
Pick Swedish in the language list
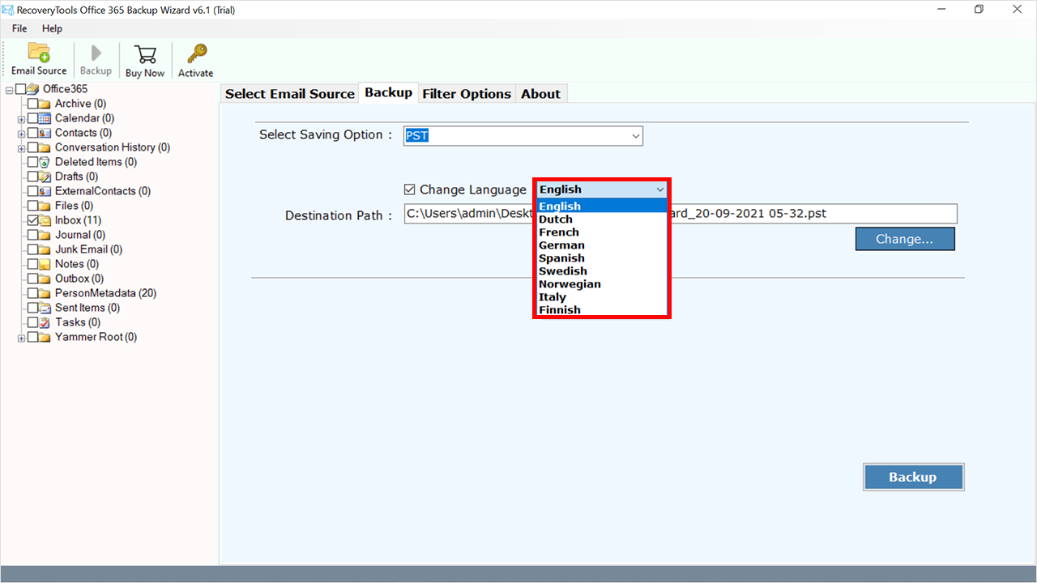(x=601, y=271)
